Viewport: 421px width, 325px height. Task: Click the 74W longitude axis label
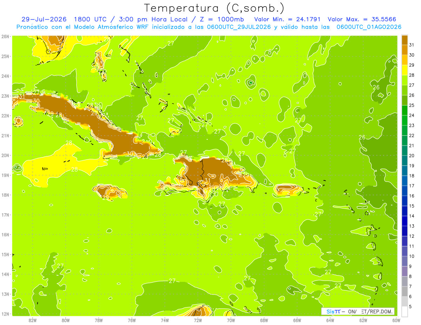tap(165, 320)
